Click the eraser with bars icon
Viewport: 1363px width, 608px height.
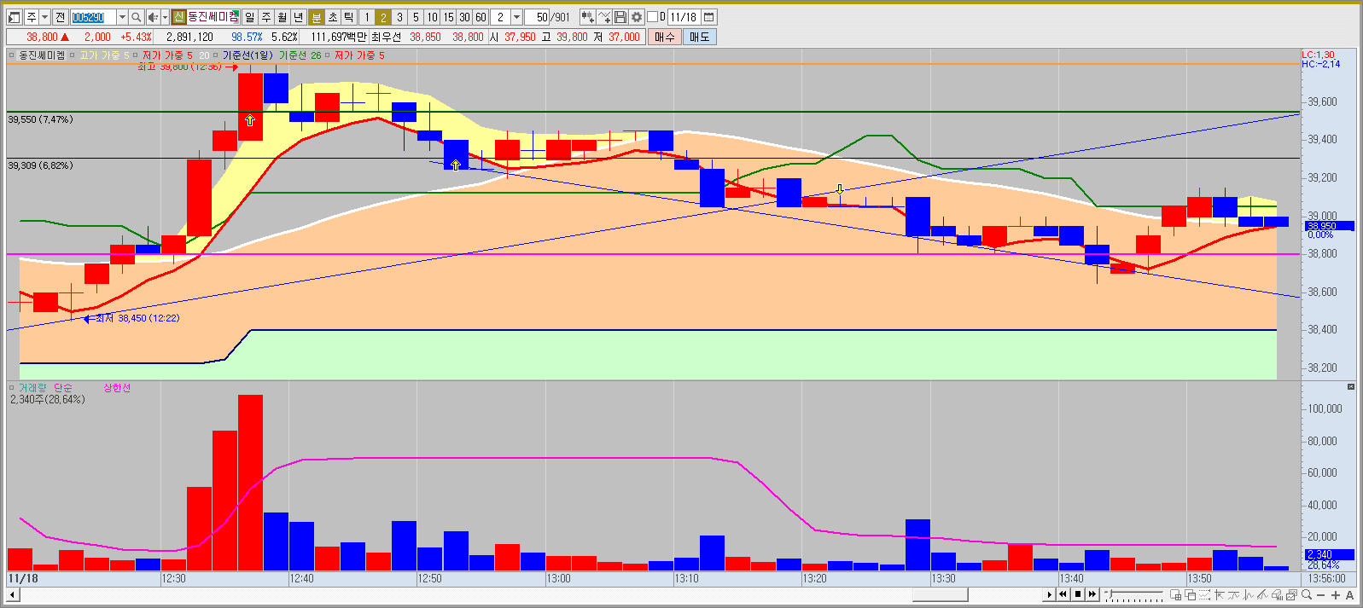pyautogui.click(x=1277, y=594)
